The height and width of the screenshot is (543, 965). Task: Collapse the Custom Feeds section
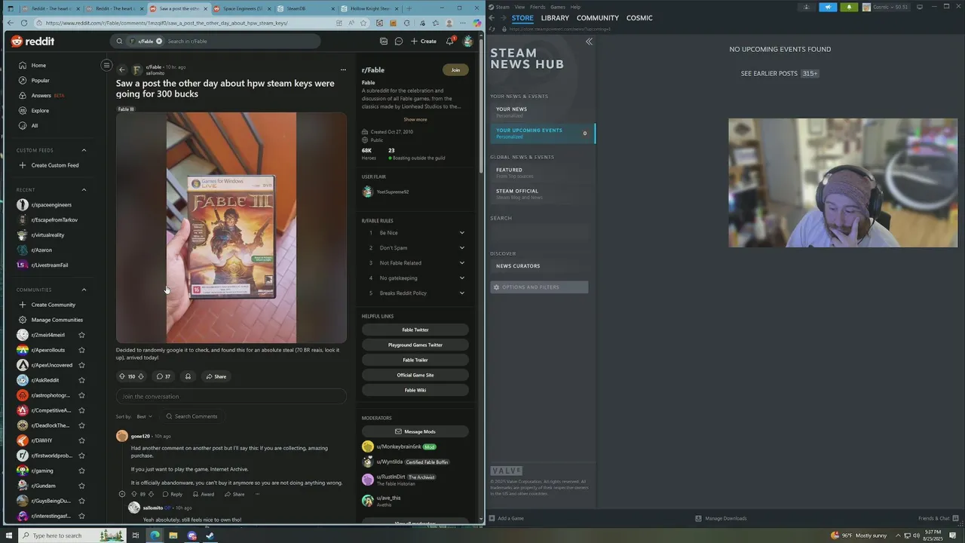[84, 150]
